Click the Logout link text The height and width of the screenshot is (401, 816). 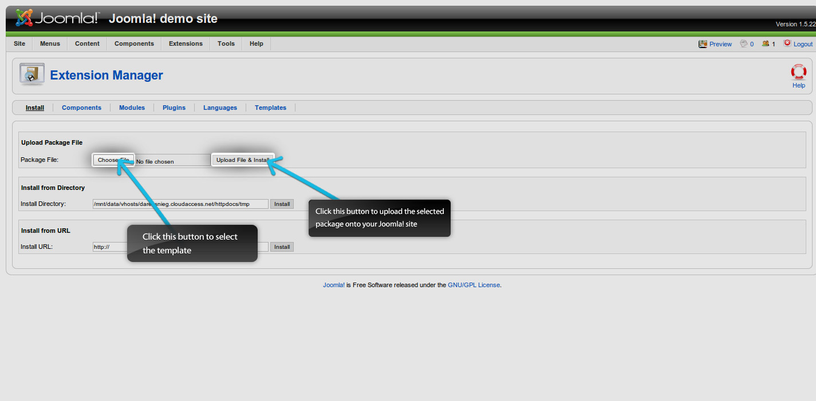click(803, 44)
